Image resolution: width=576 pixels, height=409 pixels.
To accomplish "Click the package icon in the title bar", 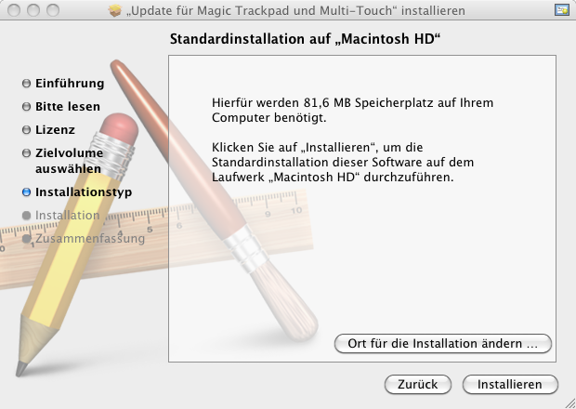I will click(x=115, y=10).
